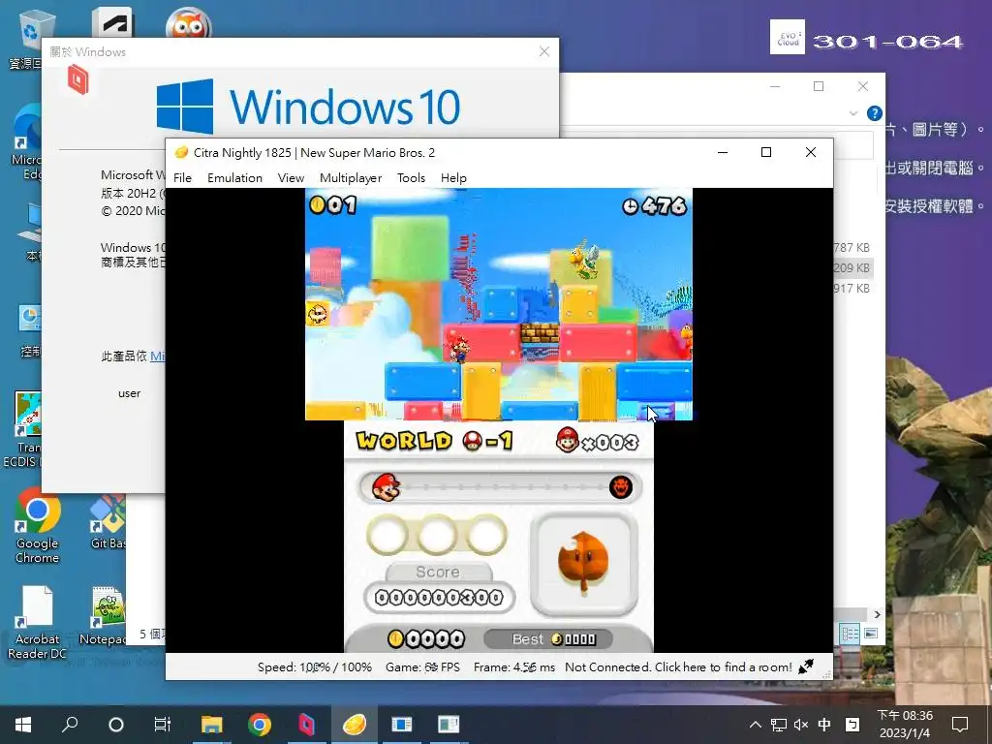Tap the third empty star coin slot

click(486, 535)
